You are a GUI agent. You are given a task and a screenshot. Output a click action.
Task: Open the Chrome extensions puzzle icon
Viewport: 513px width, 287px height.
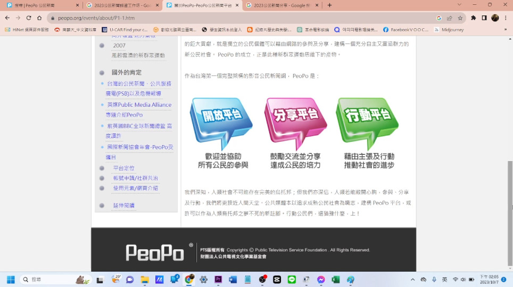click(473, 18)
